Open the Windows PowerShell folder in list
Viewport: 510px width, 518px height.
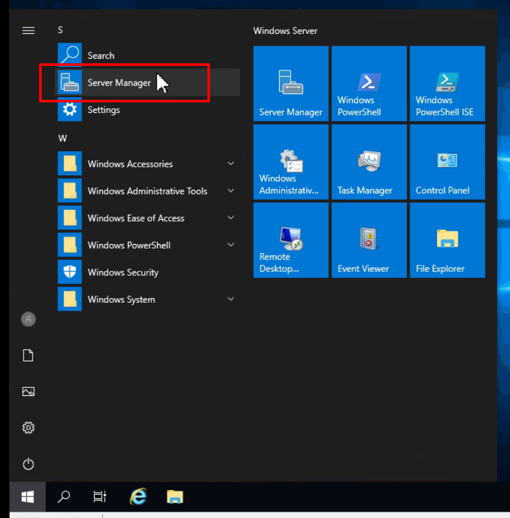tap(148, 245)
